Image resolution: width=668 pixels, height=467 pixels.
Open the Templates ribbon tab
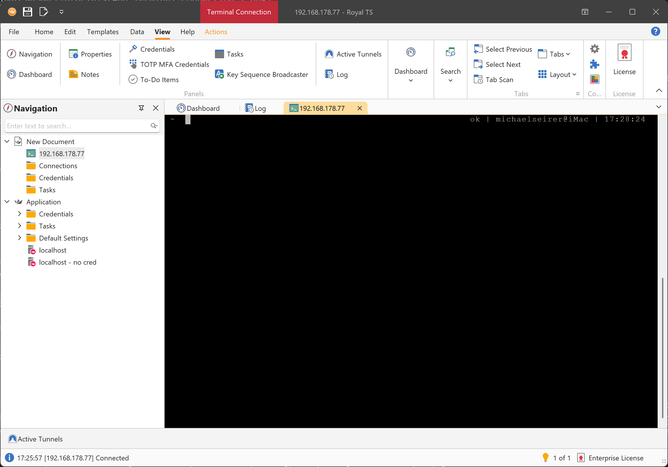pyautogui.click(x=103, y=32)
